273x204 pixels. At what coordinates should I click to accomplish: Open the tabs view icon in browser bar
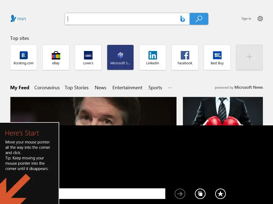pos(200,194)
